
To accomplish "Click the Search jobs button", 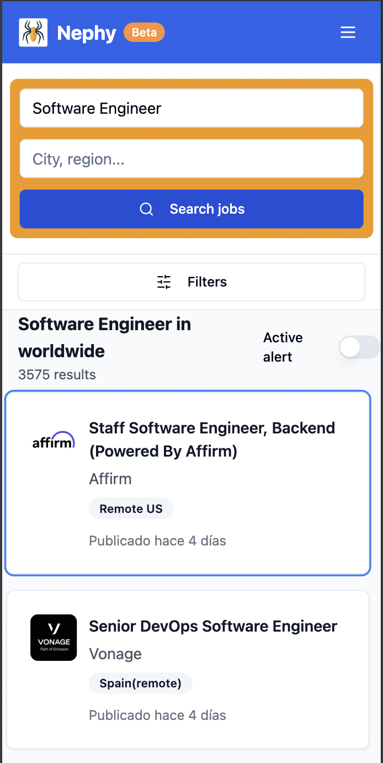I will coord(191,209).
